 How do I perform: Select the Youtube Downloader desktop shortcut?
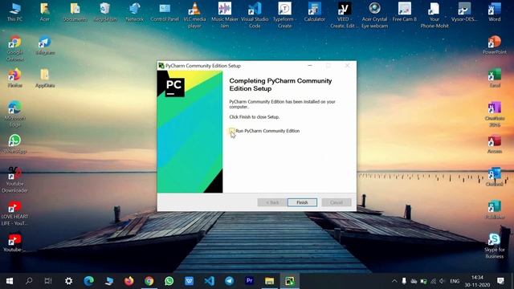tap(14, 180)
